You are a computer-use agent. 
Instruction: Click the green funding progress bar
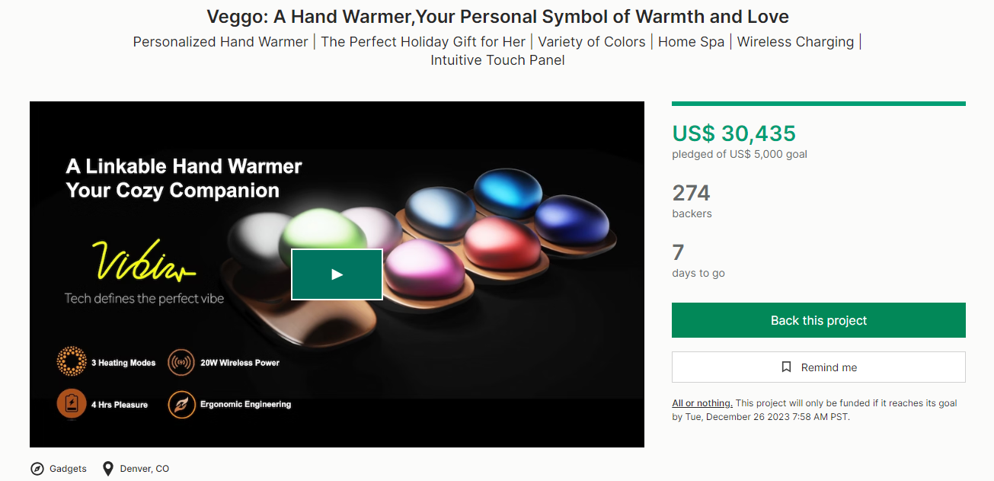pos(819,104)
